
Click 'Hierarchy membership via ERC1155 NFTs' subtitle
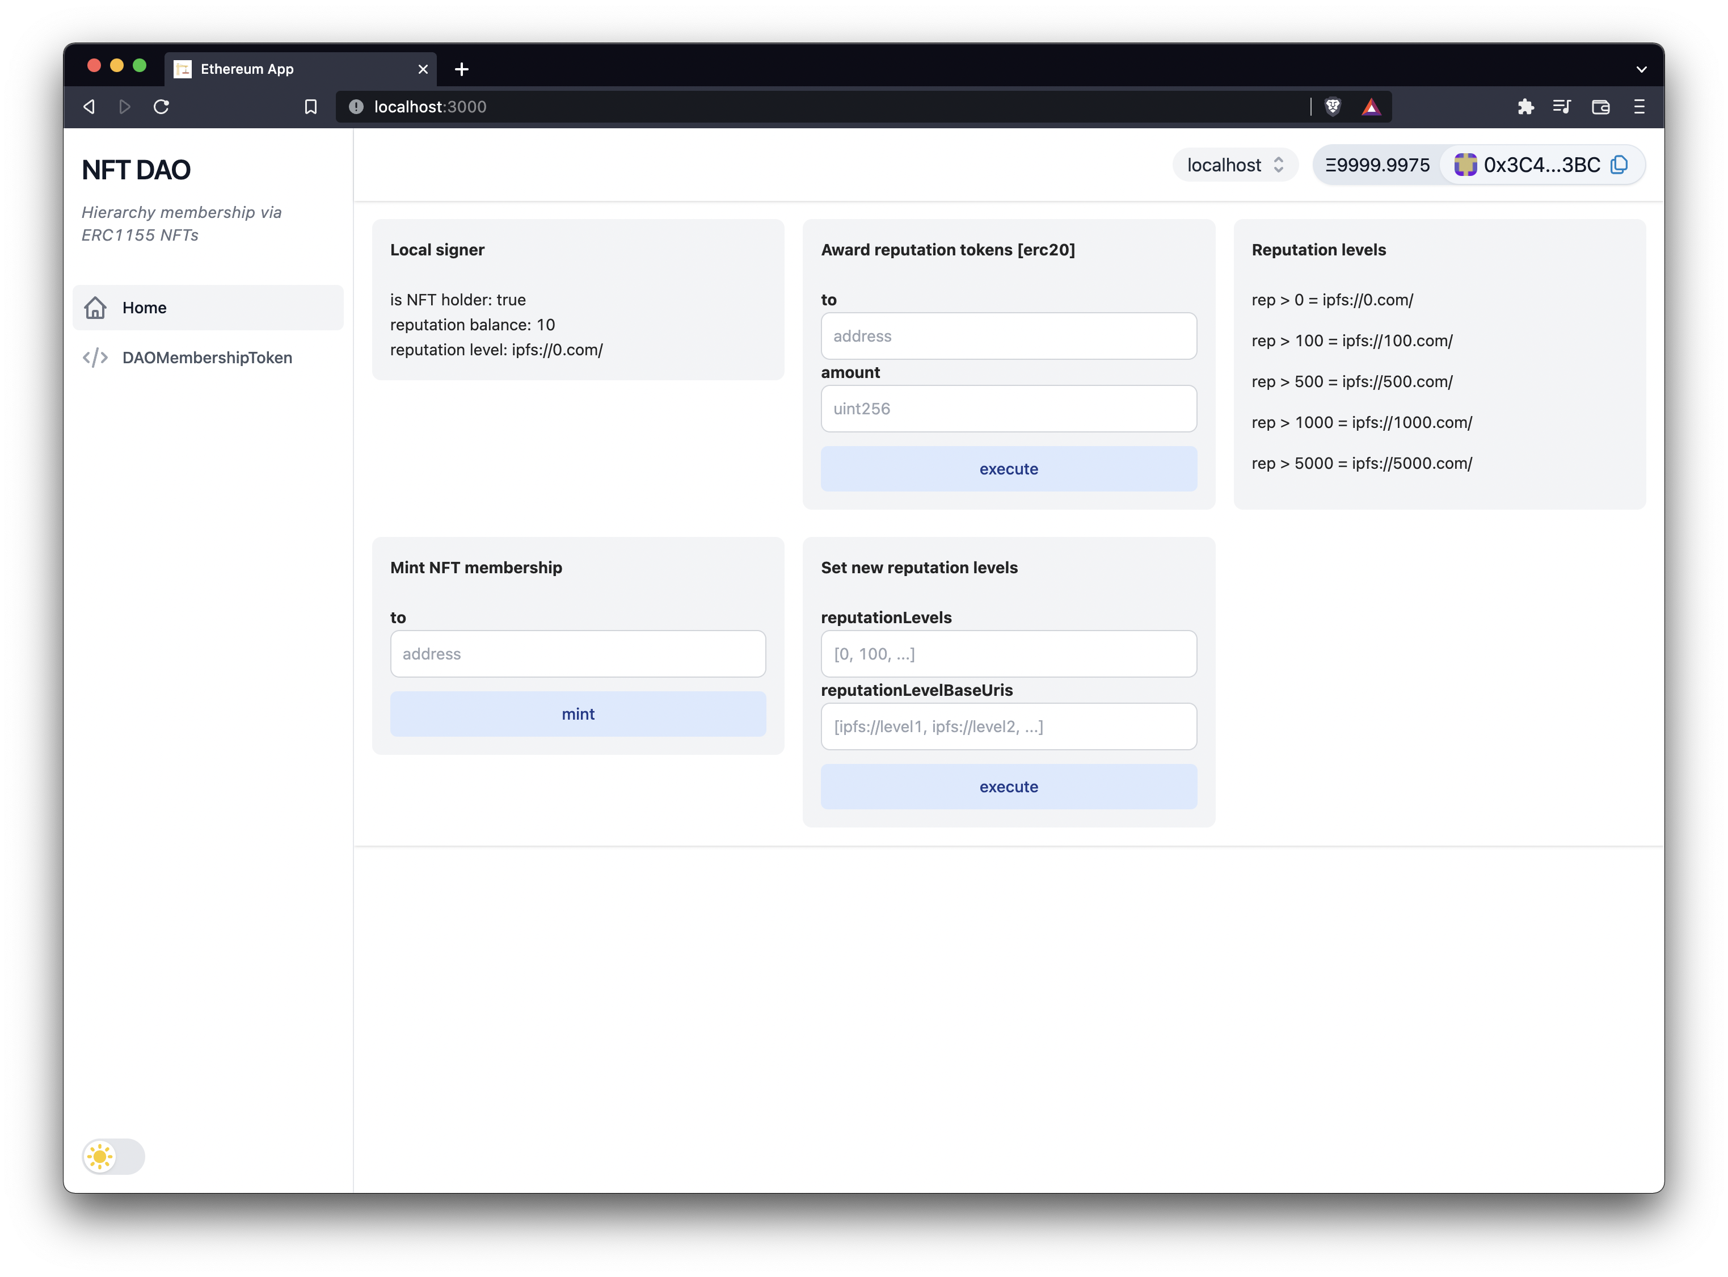pos(182,224)
